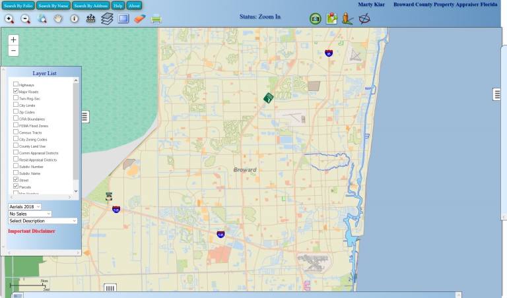This screenshot has height=298, width=507.
Task: Click the green camera snapshot icon
Action: tap(316, 18)
